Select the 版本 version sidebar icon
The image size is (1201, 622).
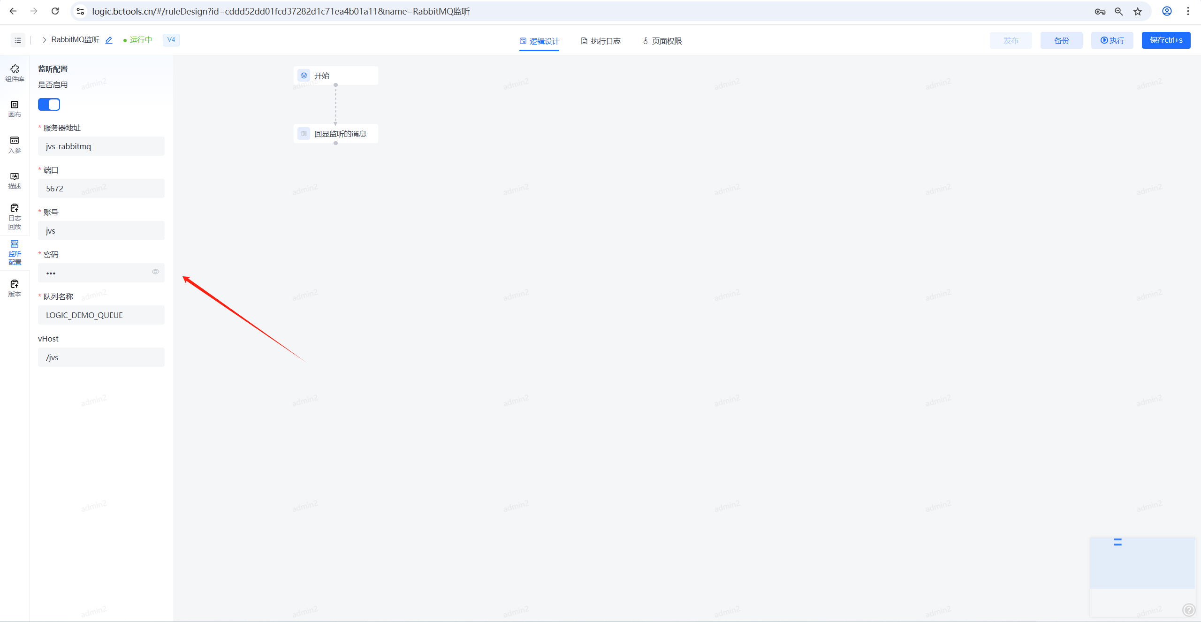15,288
